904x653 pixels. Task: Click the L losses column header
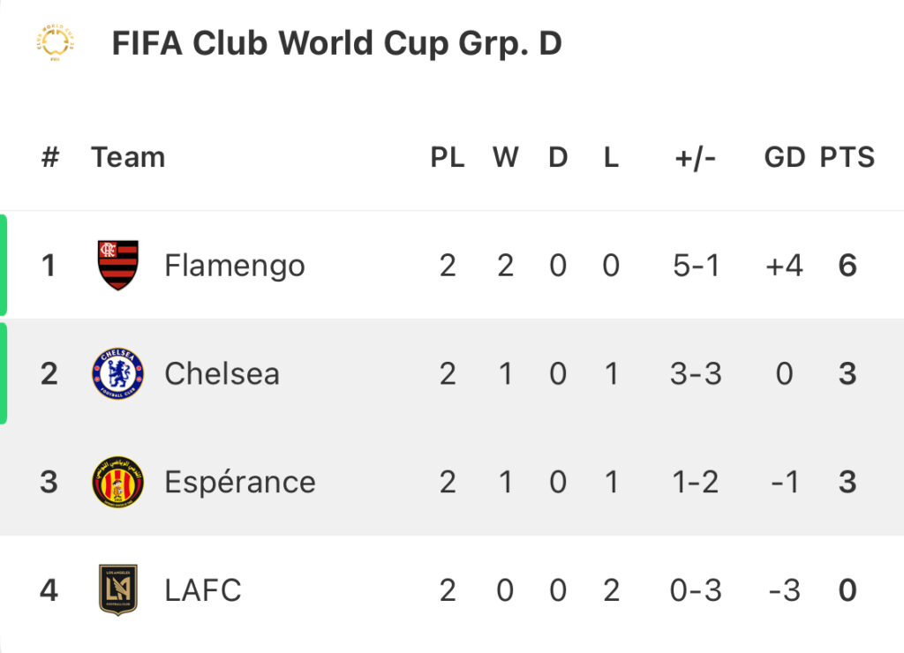coord(611,157)
